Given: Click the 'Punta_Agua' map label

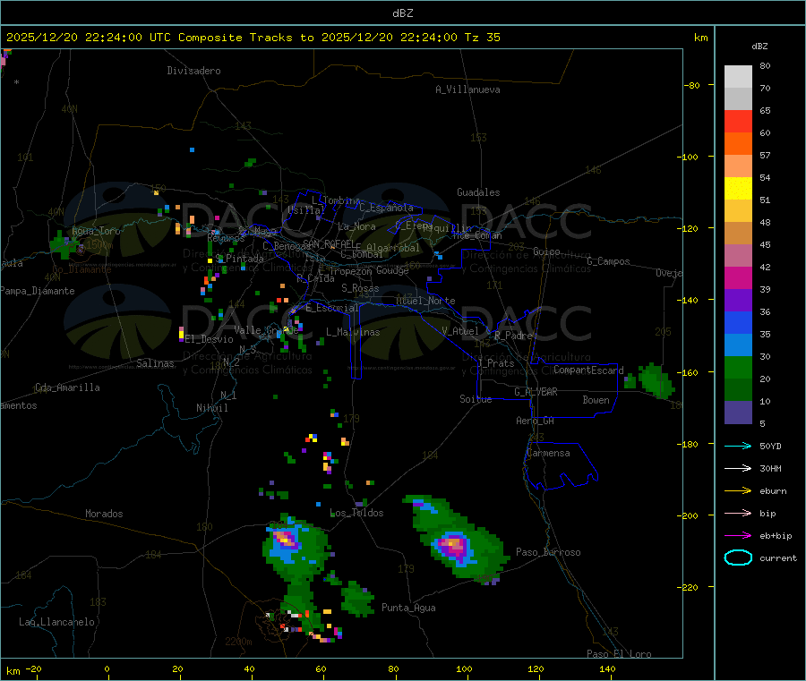Looking at the screenshot, I should click(408, 608).
